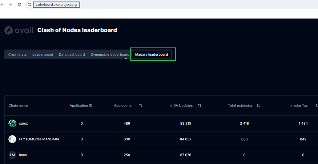This screenshot has width=318, height=164.
Task: Click DA updates value 87 076
Action: (x=186, y=155)
